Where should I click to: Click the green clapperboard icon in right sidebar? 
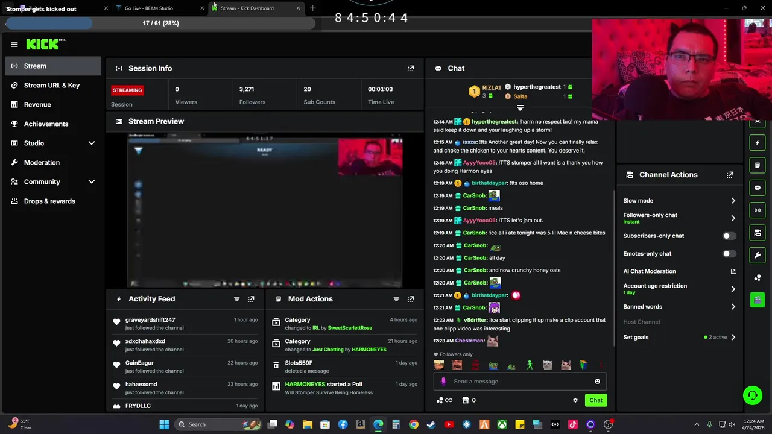click(758, 300)
